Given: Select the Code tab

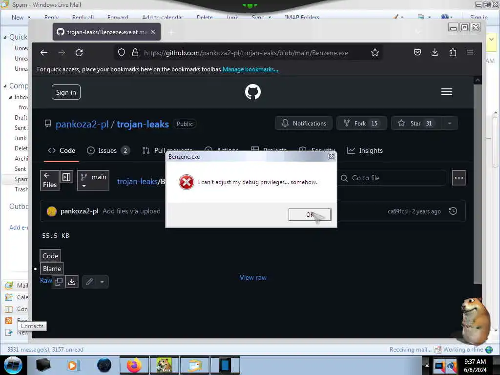Looking at the screenshot, I should [x=62, y=150].
